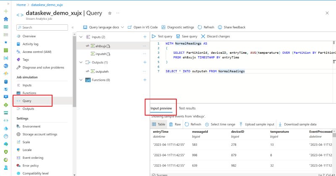Switch the preview to Raw view
Screen dimensions: 336x176
(x=175, y=124)
